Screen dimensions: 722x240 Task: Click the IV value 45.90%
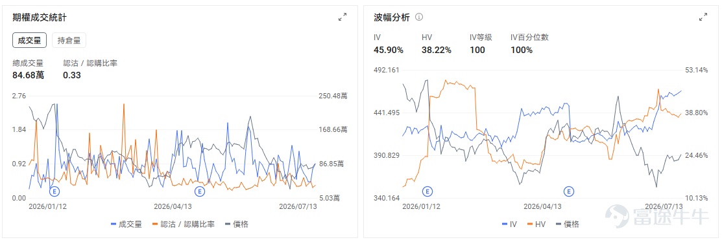pyautogui.click(x=388, y=50)
